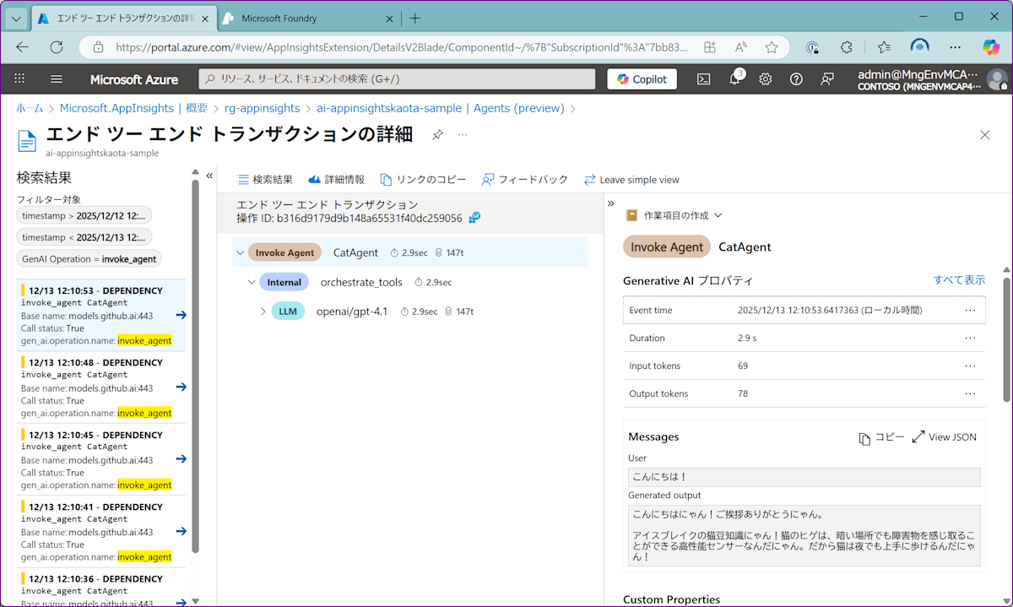Collapse the search results pane
This screenshot has width=1013, height=607.
(209, 176)
